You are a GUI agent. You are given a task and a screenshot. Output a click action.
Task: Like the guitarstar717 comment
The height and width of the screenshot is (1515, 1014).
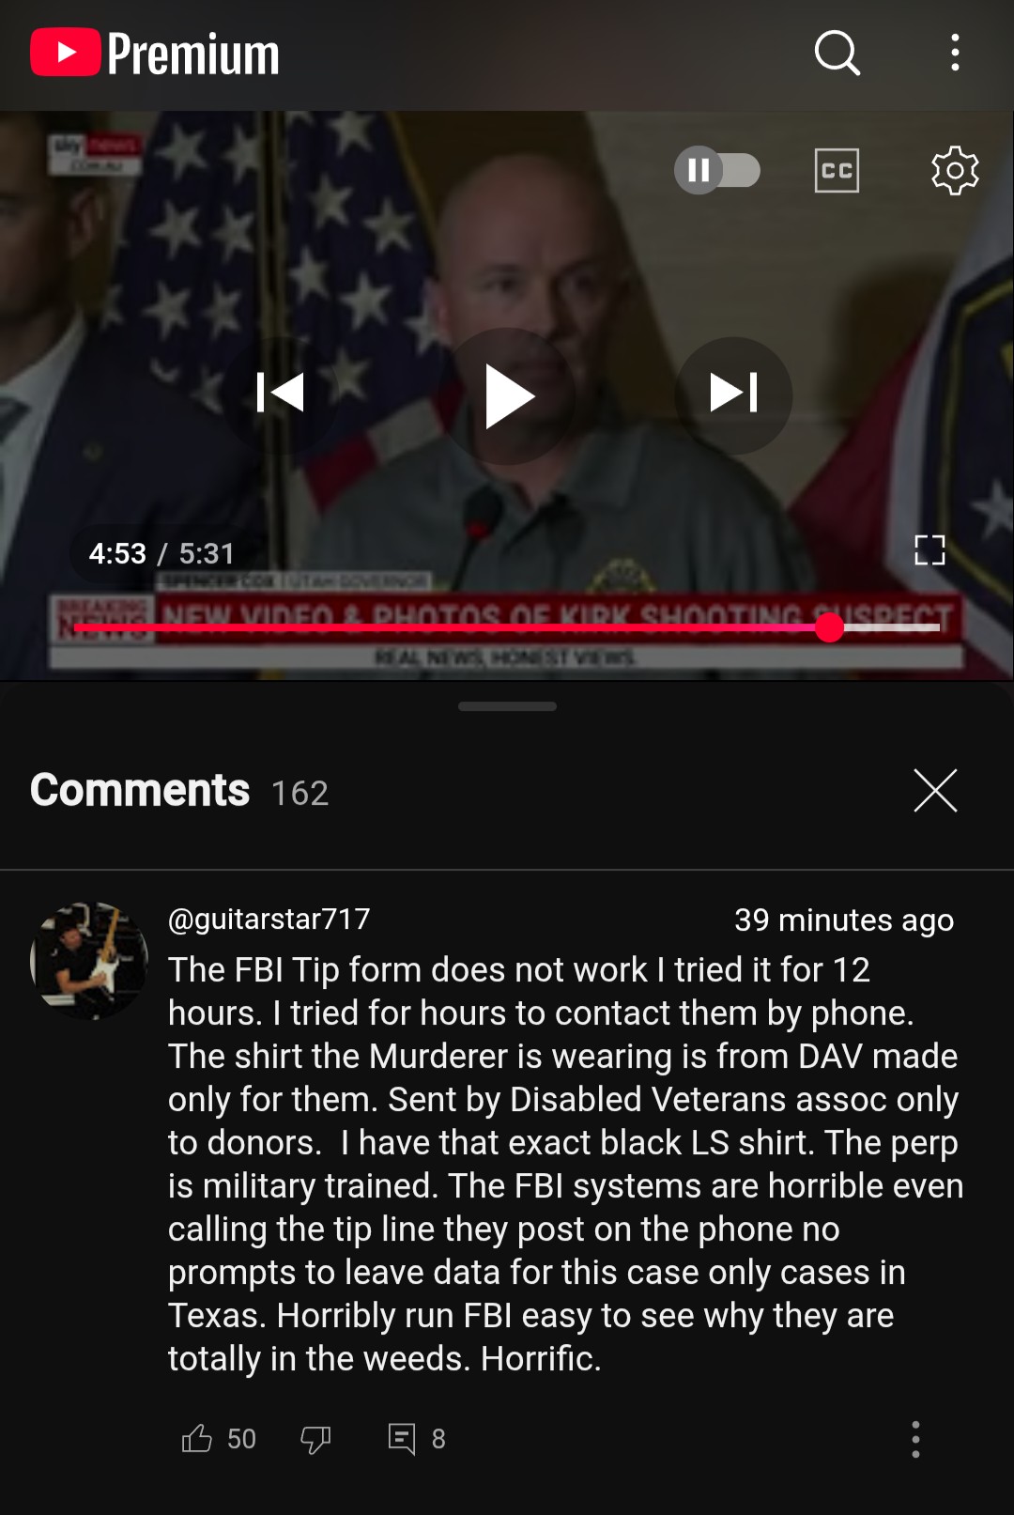coord(196,1438)
